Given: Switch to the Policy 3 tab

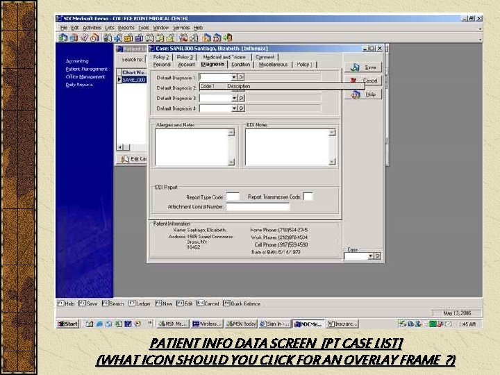Looking at the screenshot, I should tap(185, 57).
